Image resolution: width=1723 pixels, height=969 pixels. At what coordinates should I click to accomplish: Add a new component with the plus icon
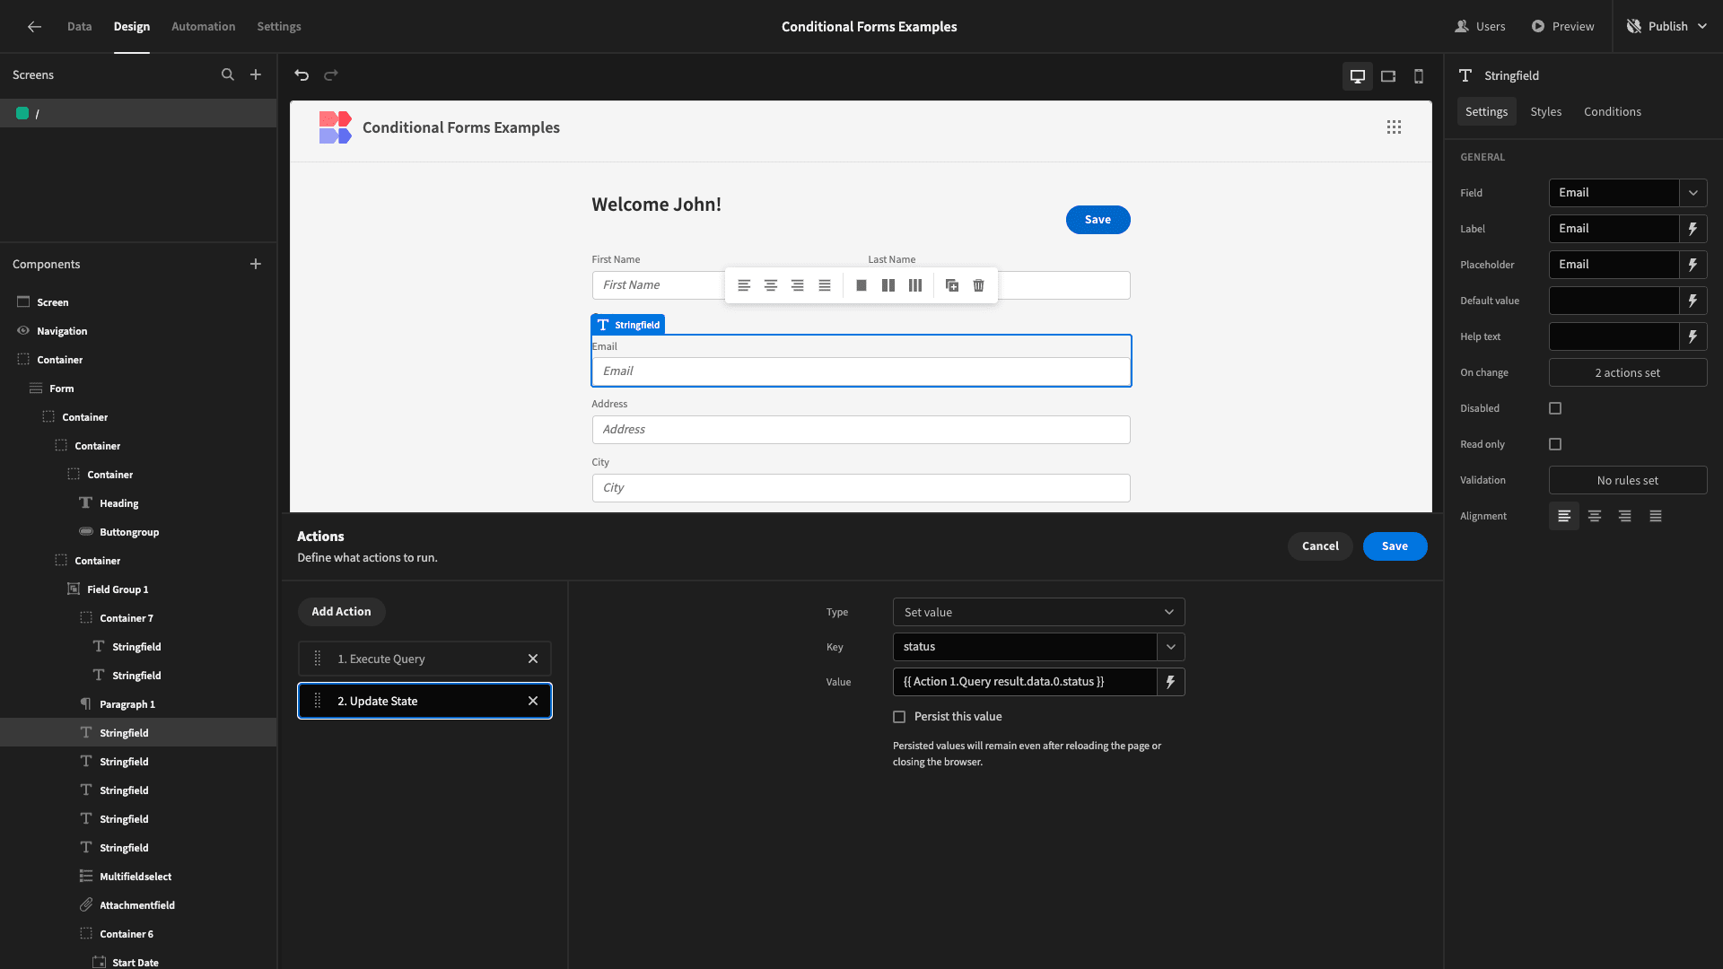256,264
